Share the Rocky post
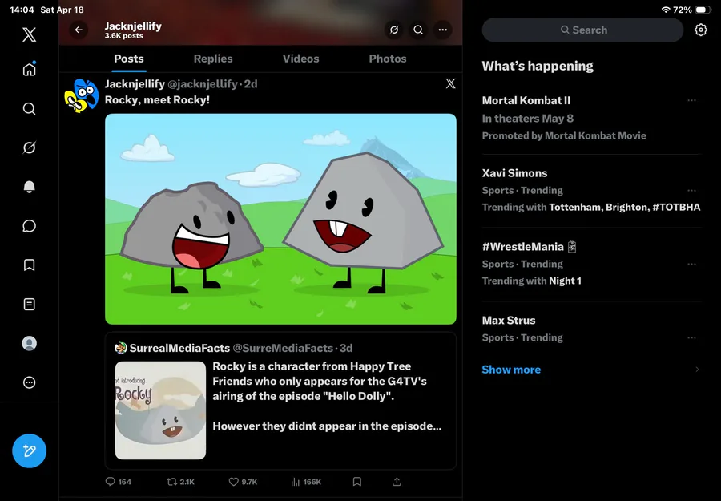 [x=397, y=482]
